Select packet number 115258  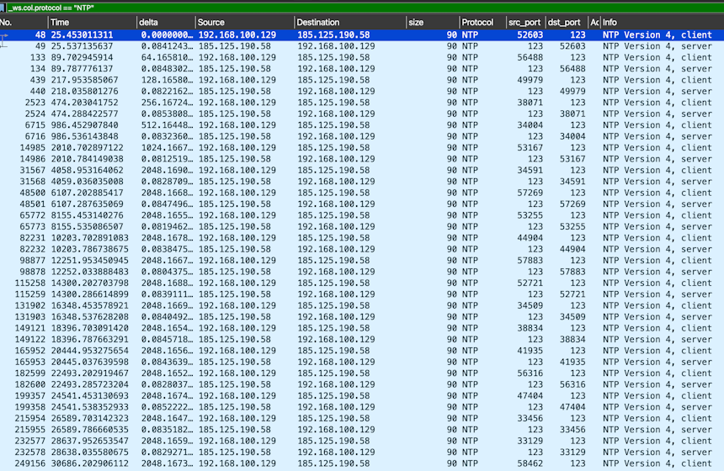[362, 283]
